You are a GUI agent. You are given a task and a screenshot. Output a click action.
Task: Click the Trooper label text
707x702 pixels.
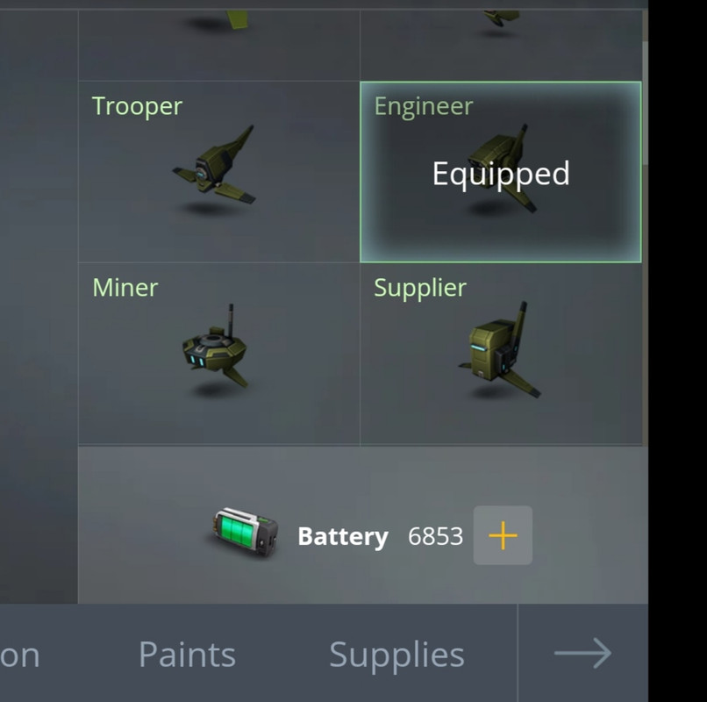pyautogui.click(x=137, y=107)
